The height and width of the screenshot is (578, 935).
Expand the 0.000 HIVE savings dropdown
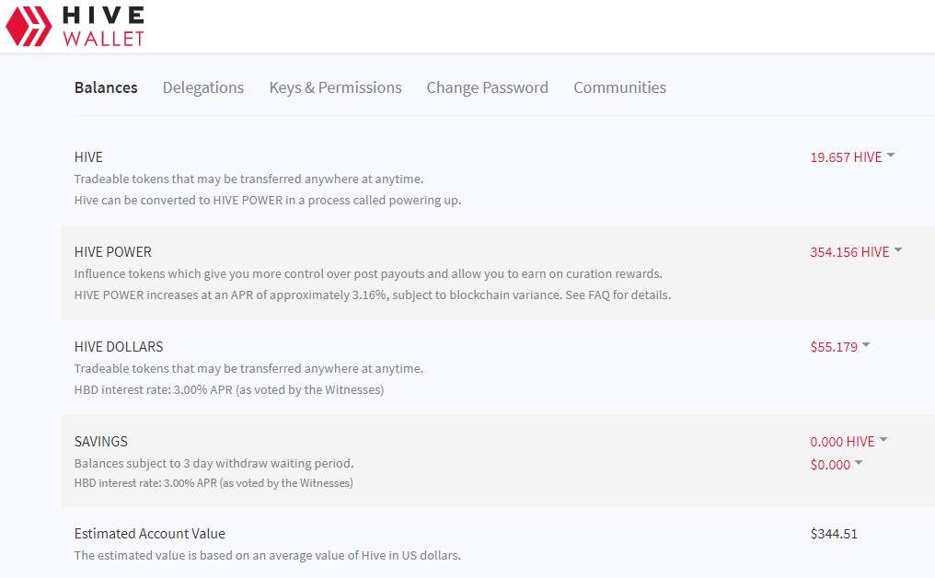tap(848, 442)
